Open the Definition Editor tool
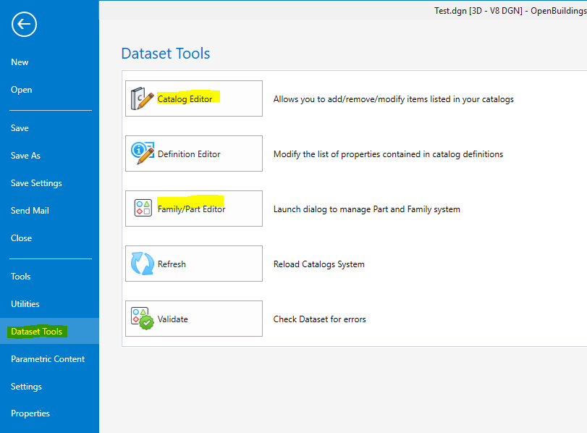The height and width of the screenshot is (433, 587). 194,154
